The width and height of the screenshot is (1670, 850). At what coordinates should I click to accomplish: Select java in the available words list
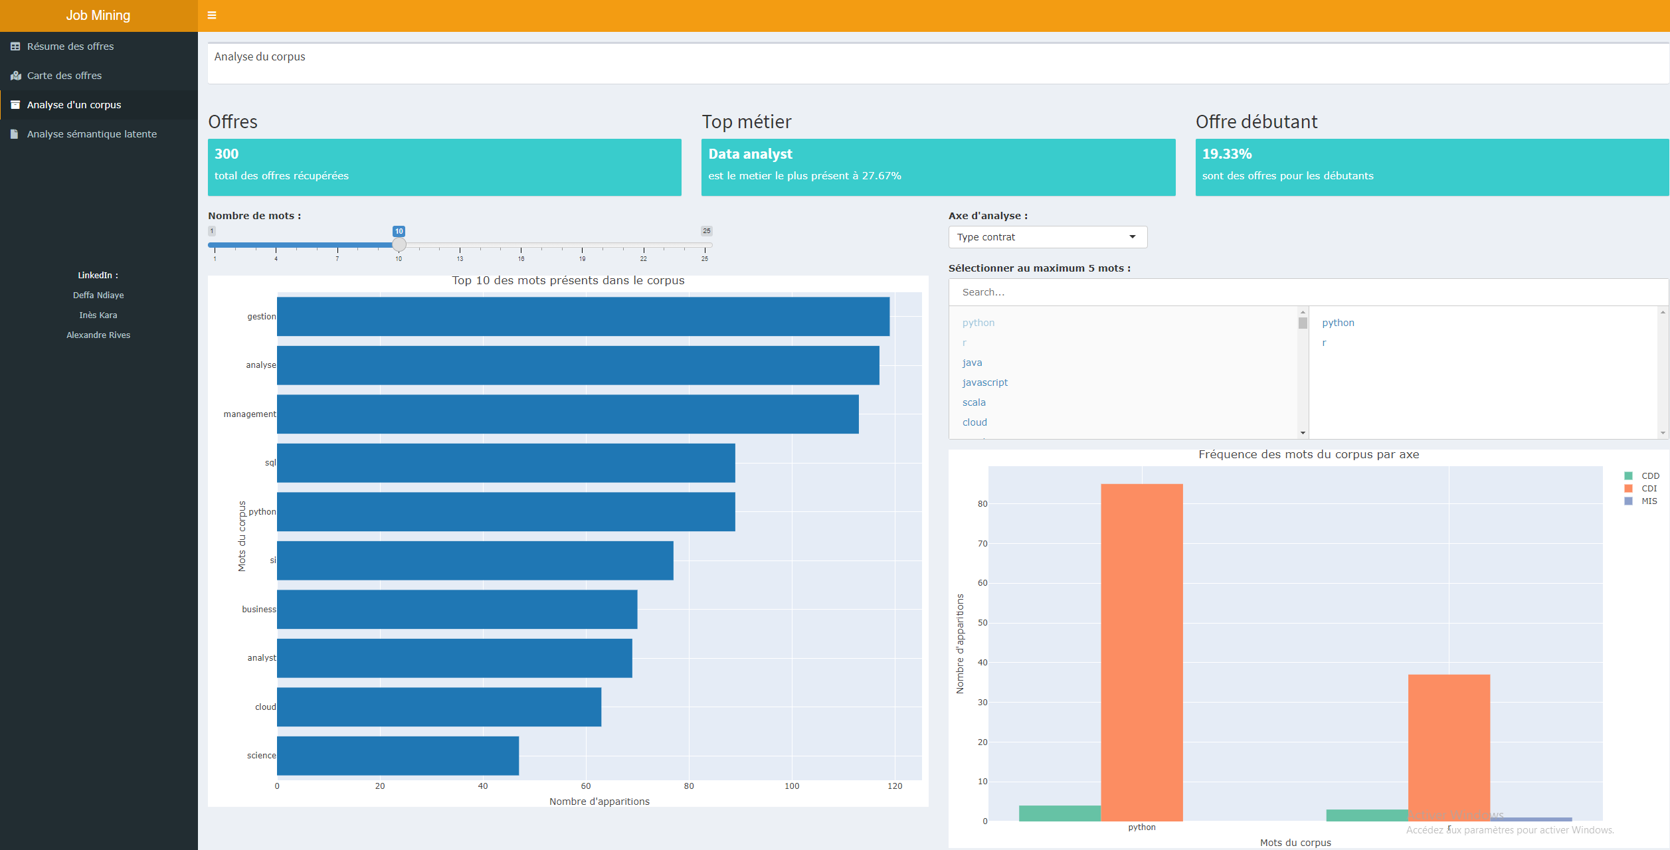pyautogui.click(x=972, y=363)
